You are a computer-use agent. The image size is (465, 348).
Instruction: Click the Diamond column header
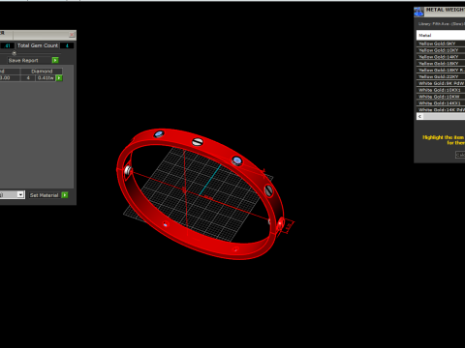click(42, 72)
